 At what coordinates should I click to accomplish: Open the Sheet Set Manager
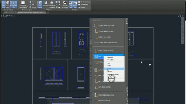(x=52, y=5)
